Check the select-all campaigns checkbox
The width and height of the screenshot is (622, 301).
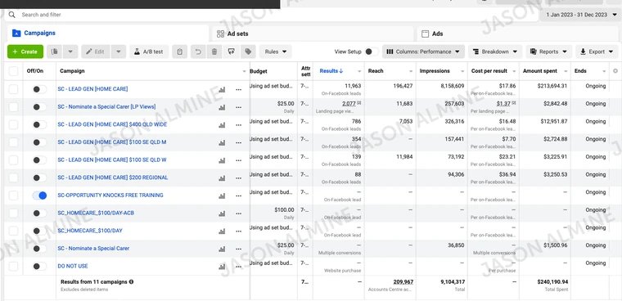13,71
